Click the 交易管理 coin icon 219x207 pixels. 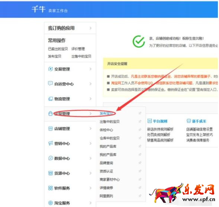click(x=51, y=69)
